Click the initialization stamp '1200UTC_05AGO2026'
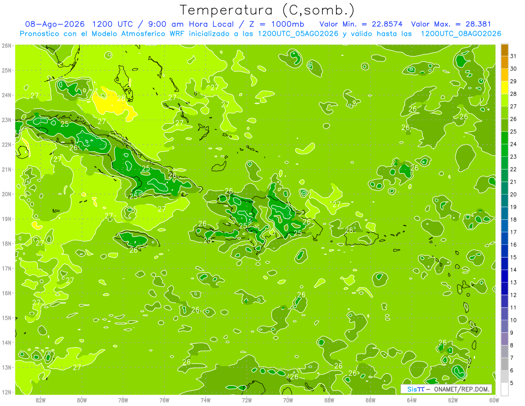This screenshot has height=406, width=525. click(x=299, y=33)
